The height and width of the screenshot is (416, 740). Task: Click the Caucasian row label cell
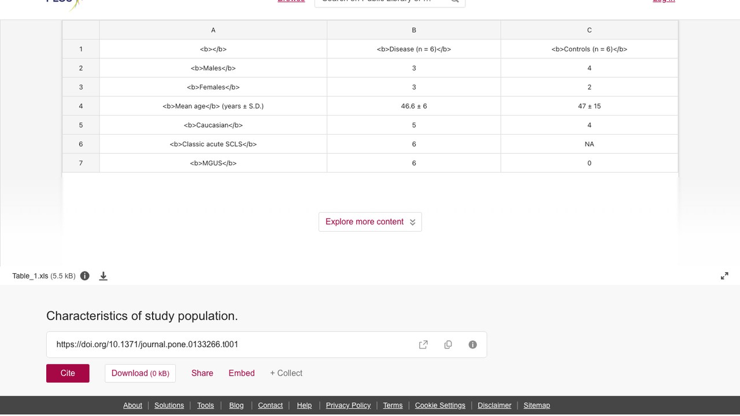(213, 125)
